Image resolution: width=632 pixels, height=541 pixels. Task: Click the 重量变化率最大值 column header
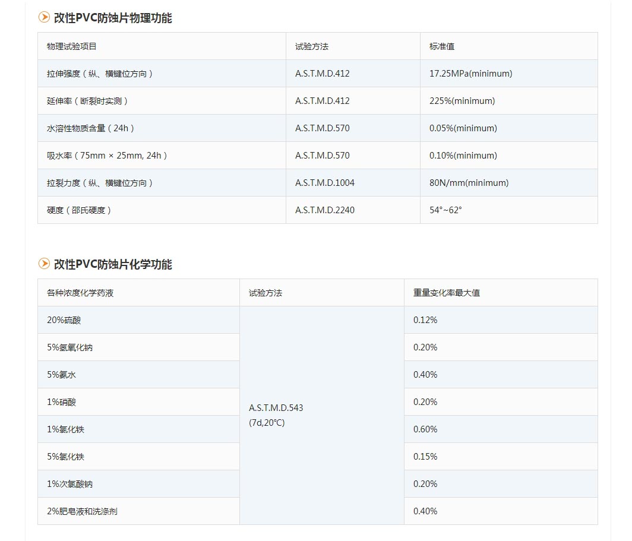[447, 293]
